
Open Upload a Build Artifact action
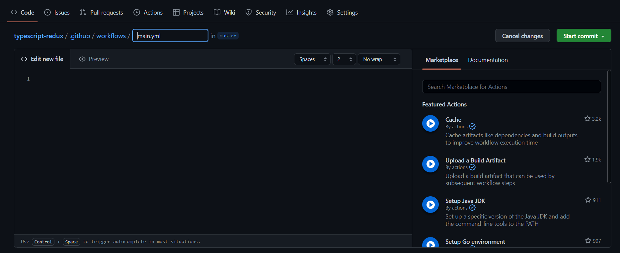(475, 160)
